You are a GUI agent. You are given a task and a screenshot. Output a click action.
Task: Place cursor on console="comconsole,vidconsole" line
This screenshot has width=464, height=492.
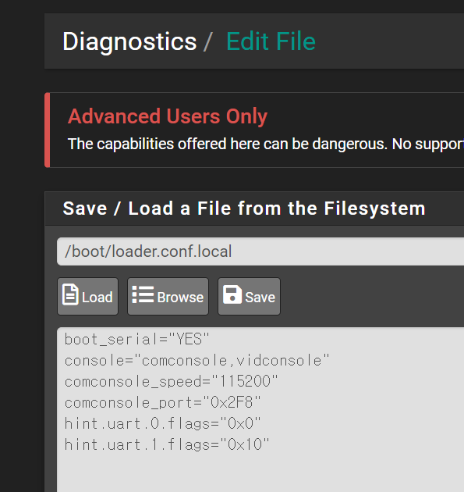tap(197, 361)
